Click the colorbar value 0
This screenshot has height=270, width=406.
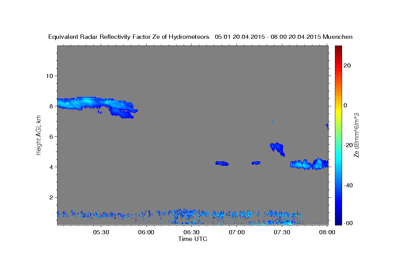point(345,105)
